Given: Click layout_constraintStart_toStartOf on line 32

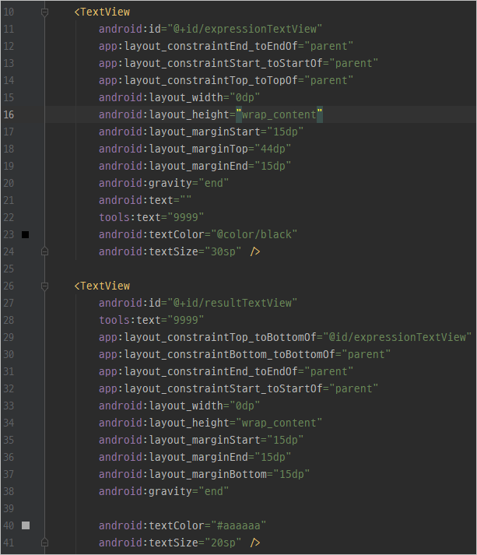Looking at the screenshot, I should [238, 388].
